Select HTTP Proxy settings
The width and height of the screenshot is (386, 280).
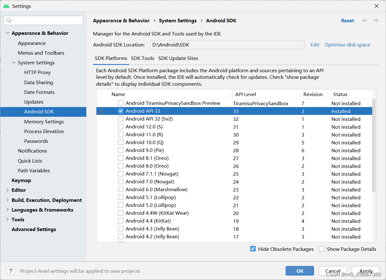[37, 73]
